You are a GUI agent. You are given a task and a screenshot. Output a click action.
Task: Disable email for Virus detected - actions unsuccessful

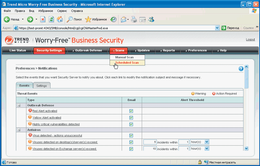click(x=131, y=136)
